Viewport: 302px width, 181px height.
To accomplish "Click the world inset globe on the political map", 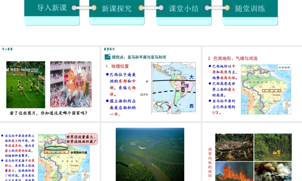I will click(x=162, y=106).
